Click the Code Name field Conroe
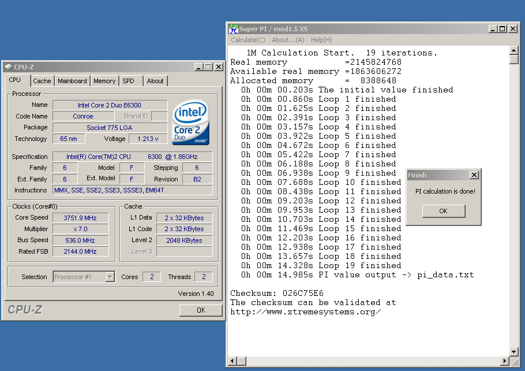Screen dimensions: 525x371 (x=84, y=116)
